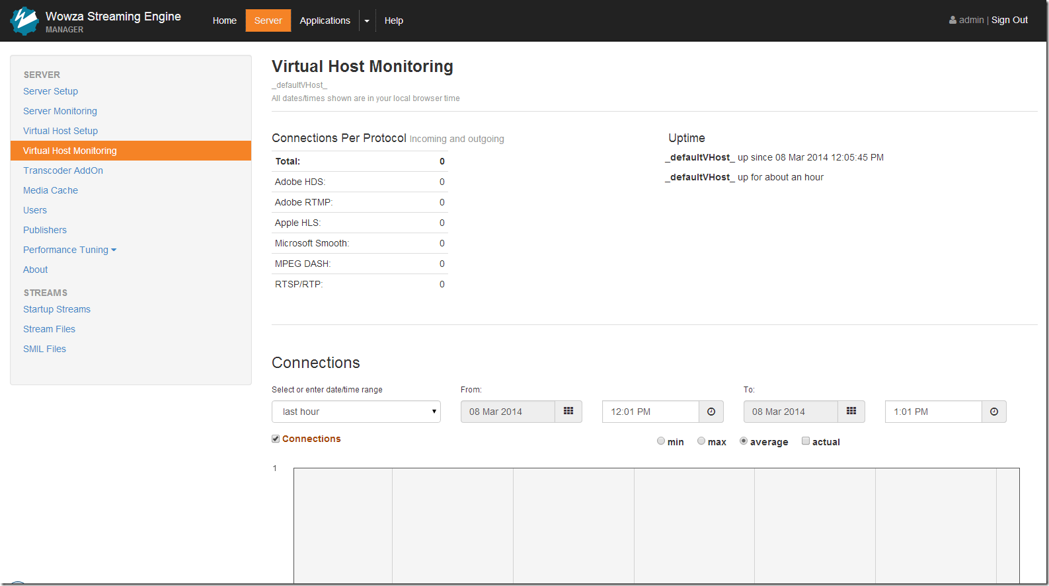Click the 12:01 PM time field
1049x586 pixels.
(650, 412)
